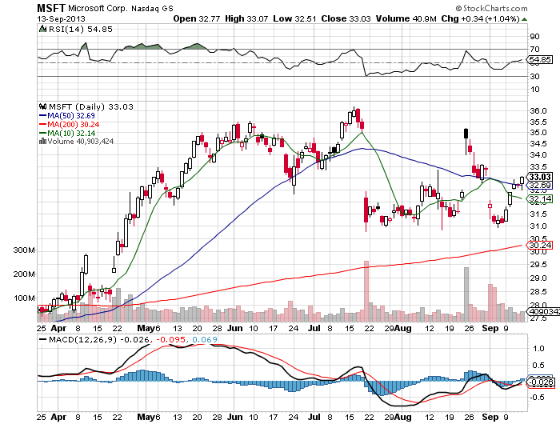Click the 40903424 volume axis value label
This screenshot has height=424, width=560.
(x=543, y=312)
